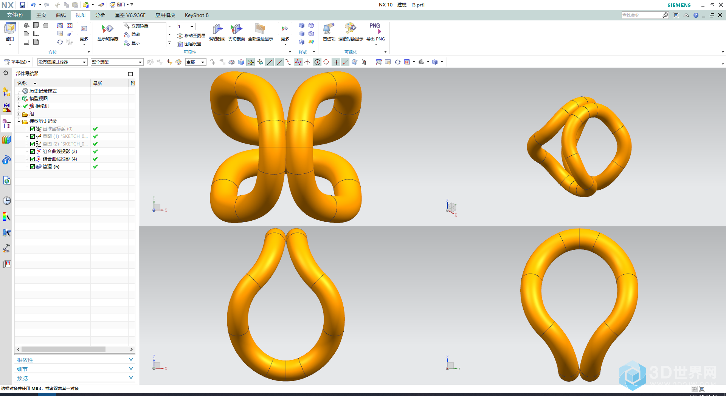Switch to the 分析 tab
Viewport: 726px width, 396px height.
tap(100, 15)
